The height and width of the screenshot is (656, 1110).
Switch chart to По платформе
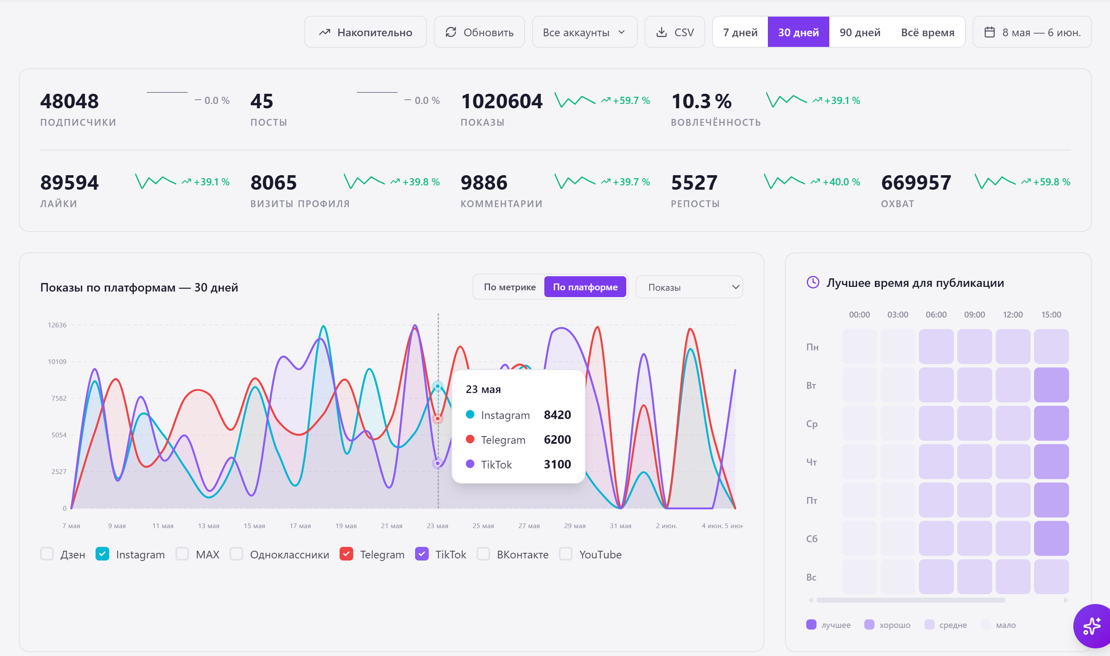tap(585, 287)
